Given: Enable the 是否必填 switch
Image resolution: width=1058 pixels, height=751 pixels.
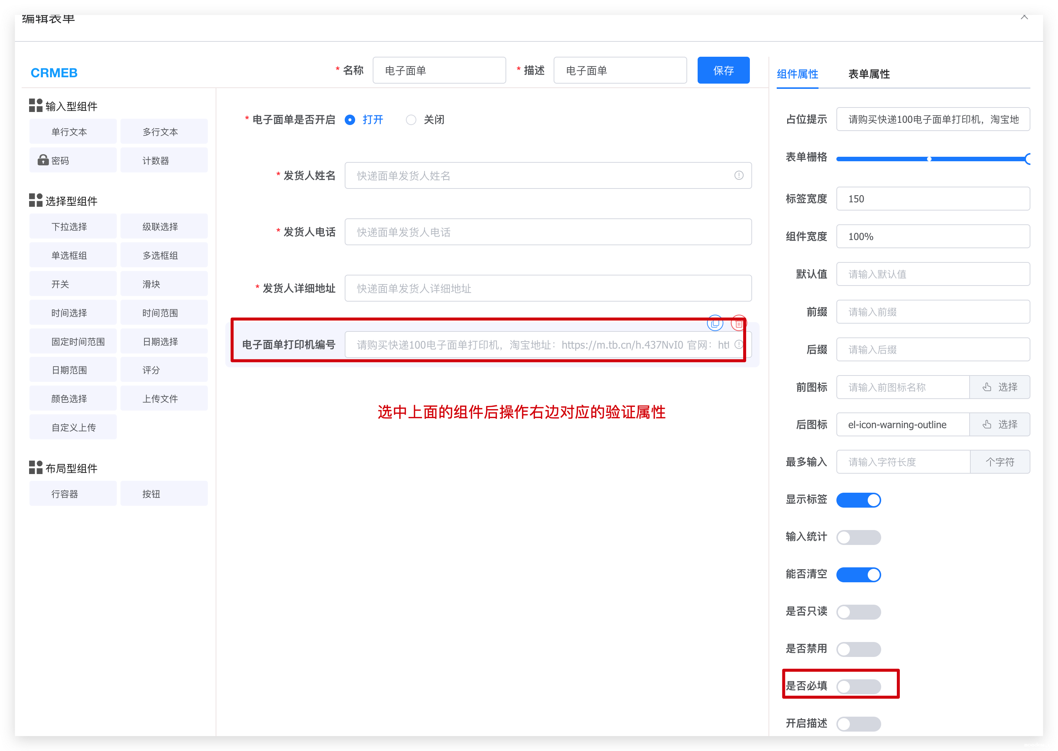Looking at the screenshot, I should [x=858, y=686].
